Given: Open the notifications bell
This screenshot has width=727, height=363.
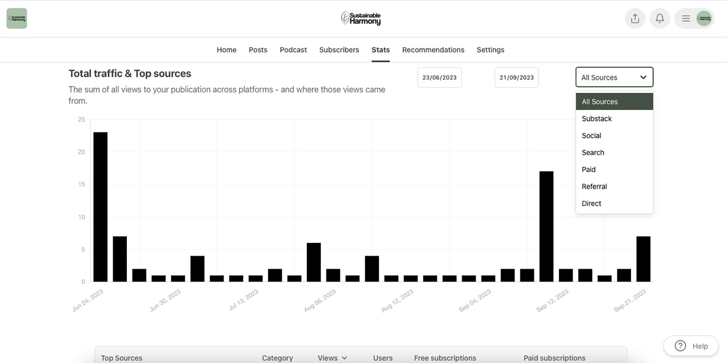Looking at the screenshot, I should tap(659, 19).
